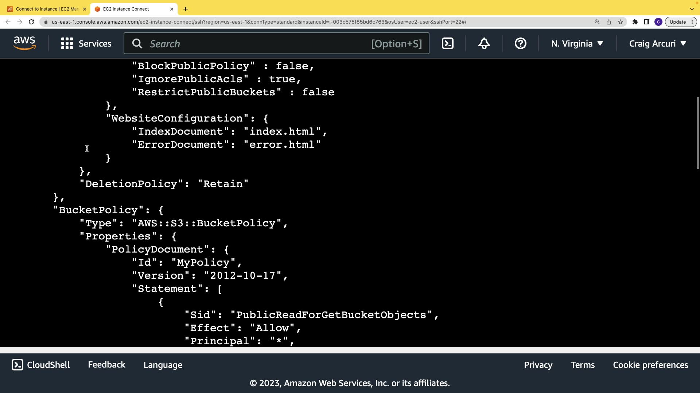The image size is (700, 393).
Task: Open the notifications bell
Action: tap(484, 44)
